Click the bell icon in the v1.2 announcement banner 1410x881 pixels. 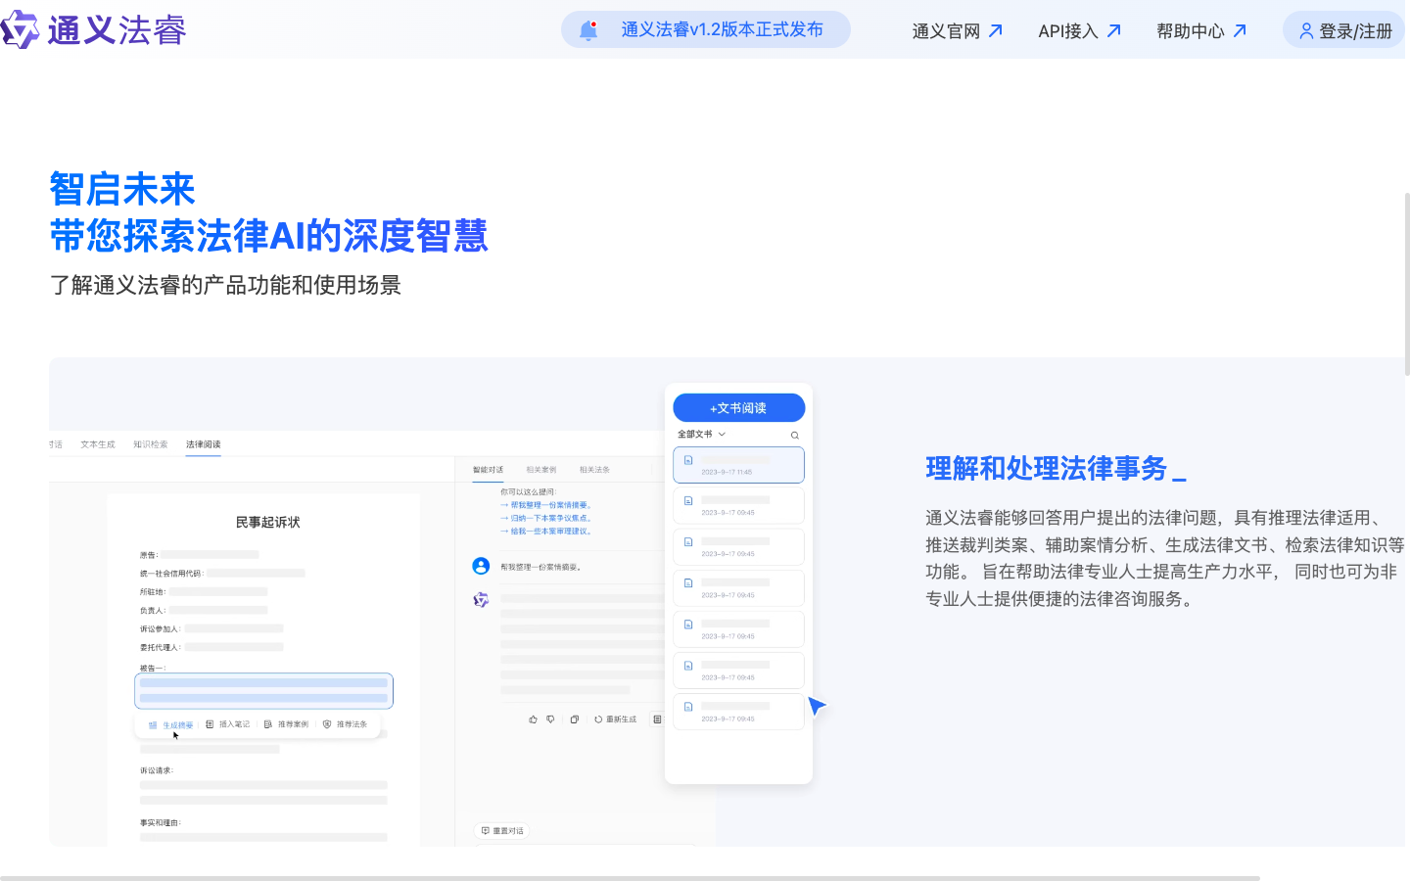(x=588, y=28)
